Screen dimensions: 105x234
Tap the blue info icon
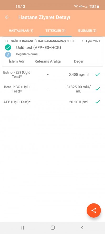coord(8,55)
